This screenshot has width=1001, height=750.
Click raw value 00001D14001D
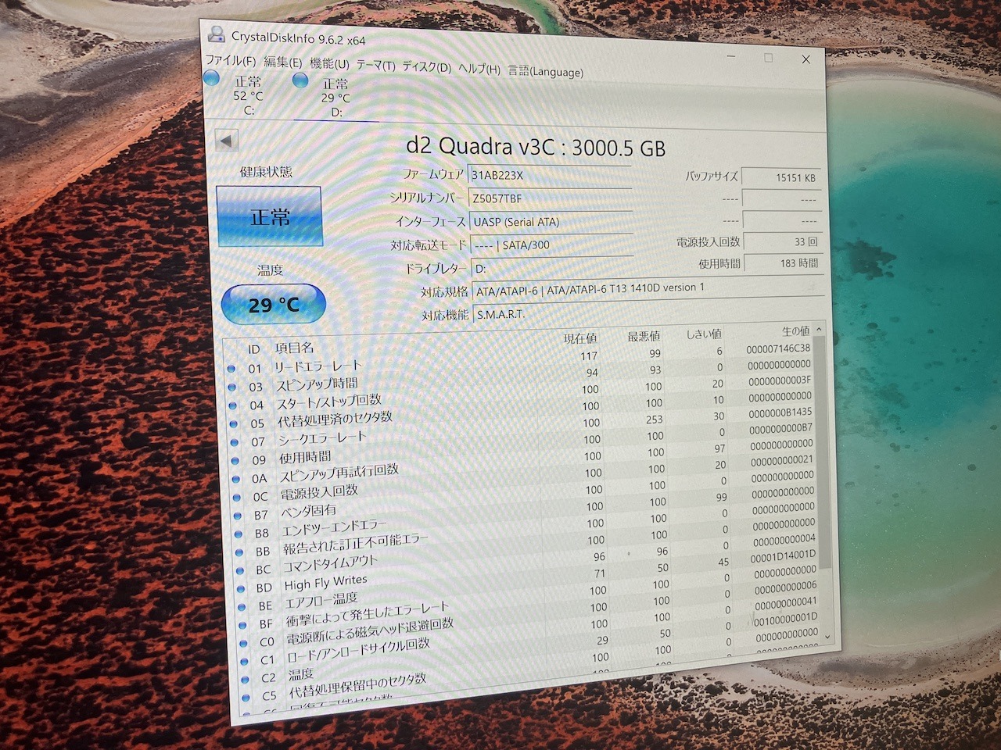(x=783, y=555)
